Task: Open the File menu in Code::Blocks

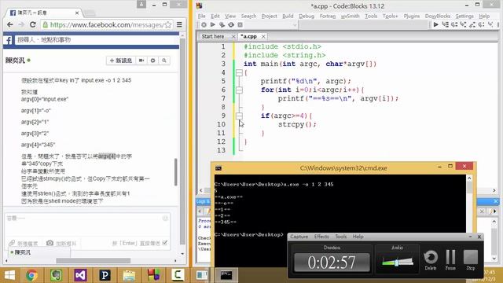Action: point(201,16)
